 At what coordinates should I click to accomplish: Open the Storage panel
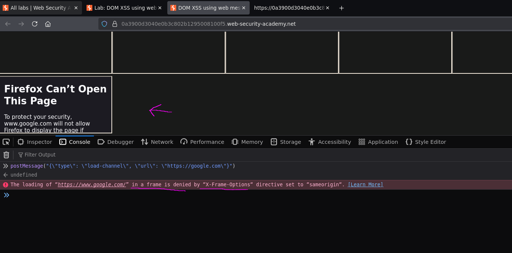286,142
